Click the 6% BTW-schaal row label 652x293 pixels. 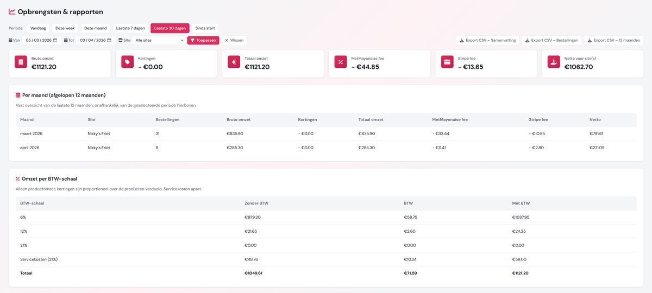pyautogui.click(x=23, y=217)
